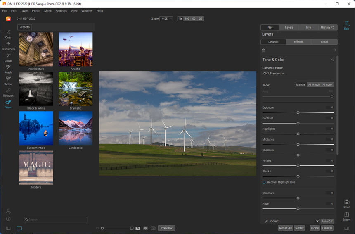Switch to the Local tab
Image resolution: width=355 pixels, height=234 pixels.
[324, 42]
